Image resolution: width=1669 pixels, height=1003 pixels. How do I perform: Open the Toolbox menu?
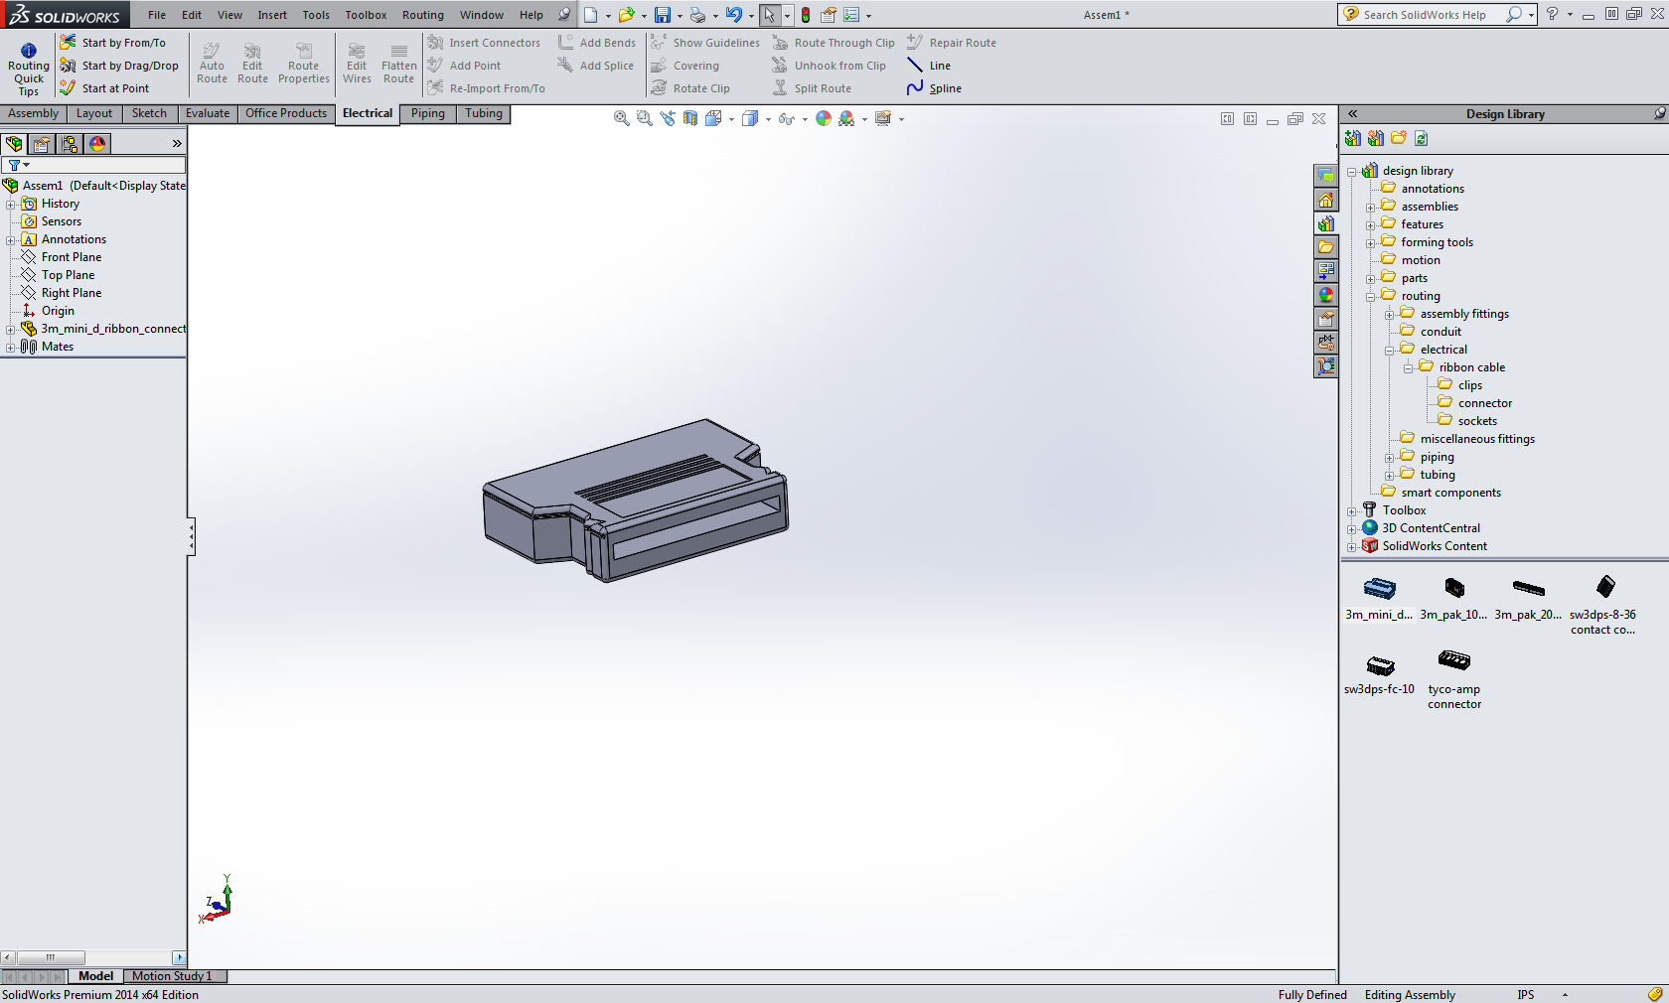tap(366, 15)
